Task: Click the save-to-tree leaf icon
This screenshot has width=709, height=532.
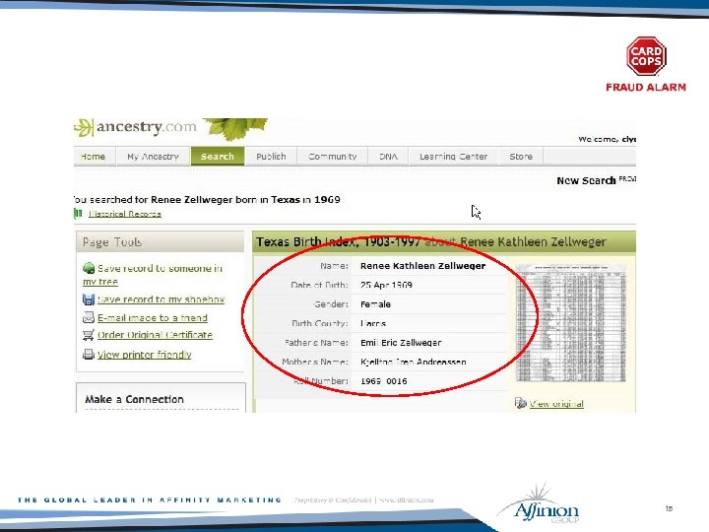Action: [89, 268]
